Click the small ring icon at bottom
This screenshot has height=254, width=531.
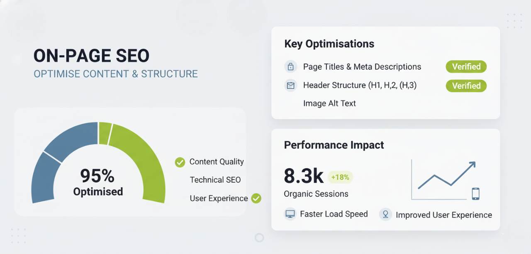click(x=259, y=237)
